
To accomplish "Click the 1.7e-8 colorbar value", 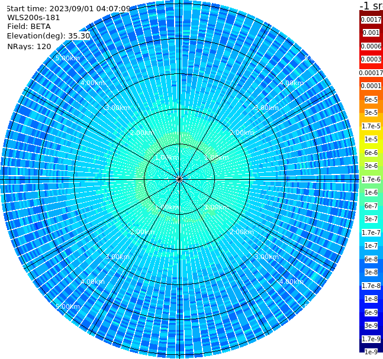I will [371, 286].
